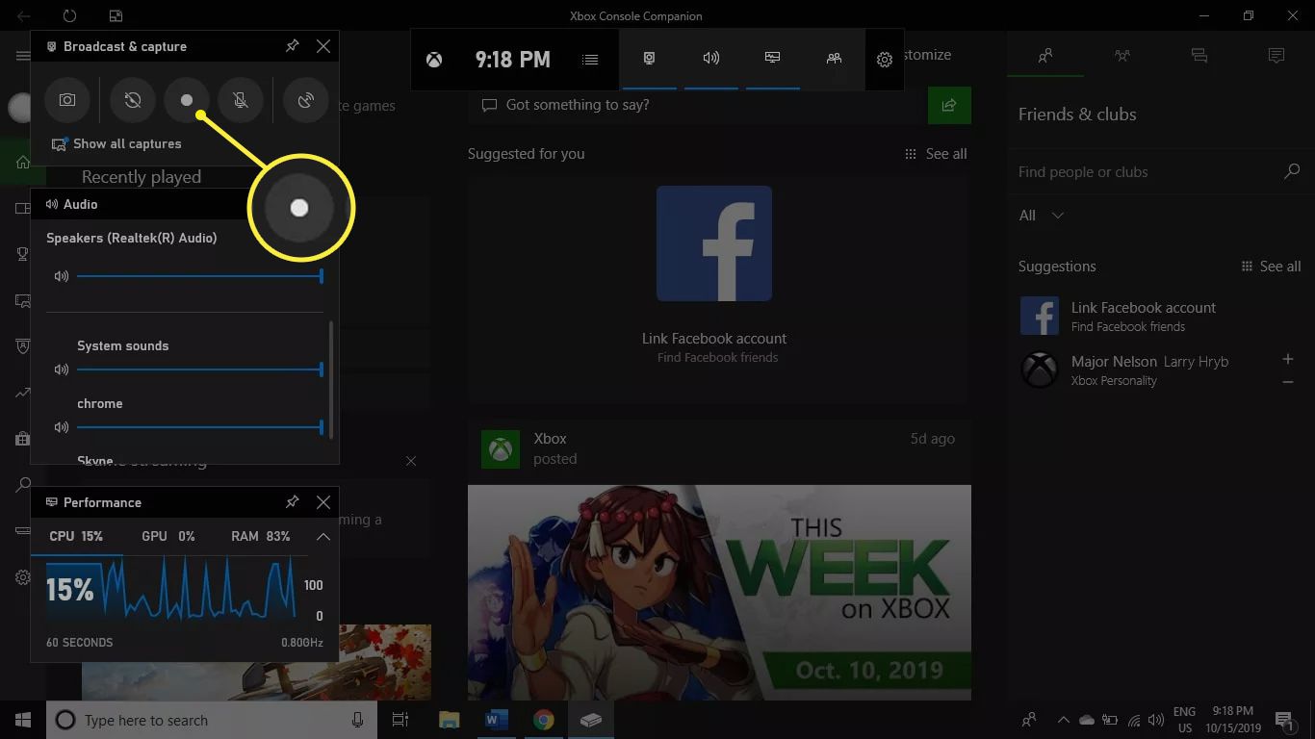
Task: Open Settings gear in sidebar
Action: point(23,577)
